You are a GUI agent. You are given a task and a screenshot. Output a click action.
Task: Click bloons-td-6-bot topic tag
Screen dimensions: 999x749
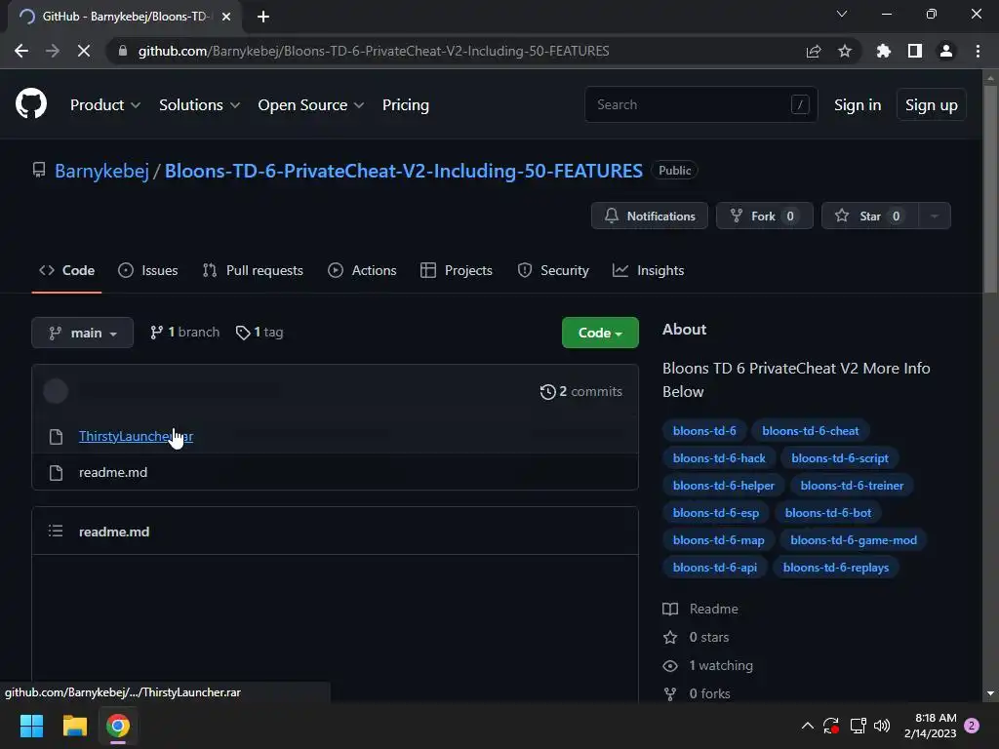[827, 513]
